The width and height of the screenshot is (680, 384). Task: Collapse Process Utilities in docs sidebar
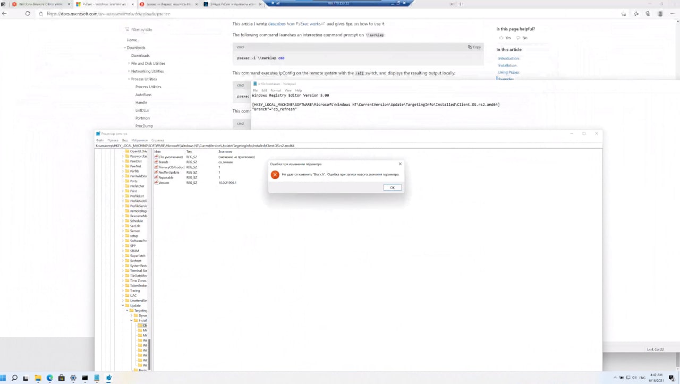click(x=129, y=79)
